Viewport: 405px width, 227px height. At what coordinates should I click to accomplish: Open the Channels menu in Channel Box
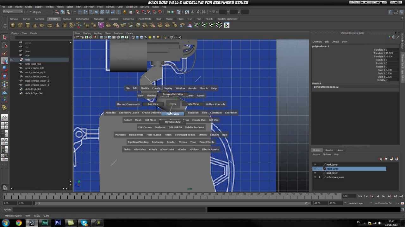[x=317, y=42]
